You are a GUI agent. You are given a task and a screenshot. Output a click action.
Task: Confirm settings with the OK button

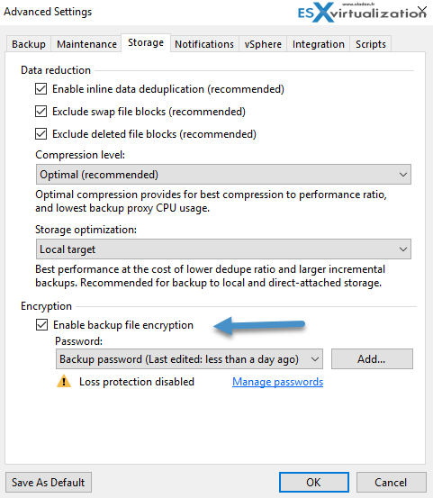(x=314, y=482)
